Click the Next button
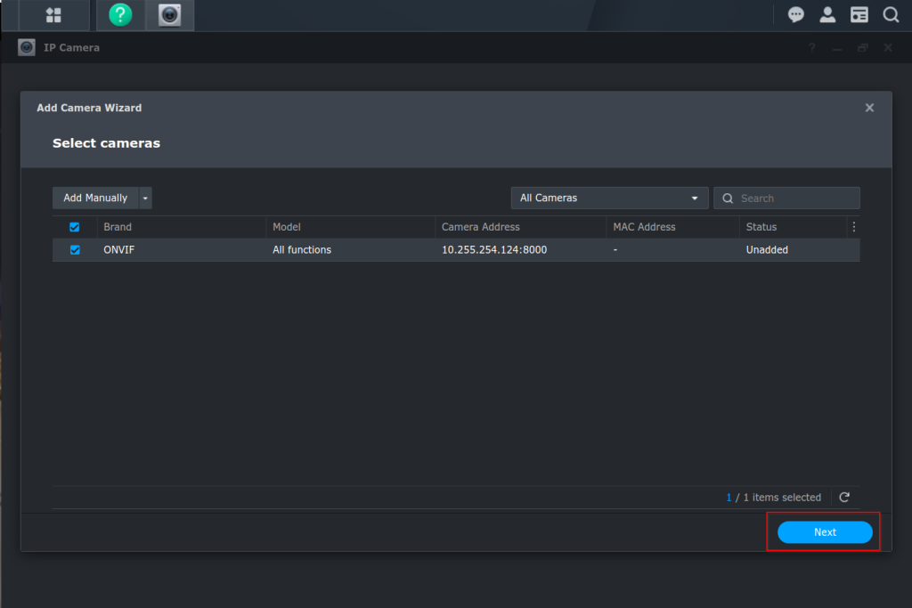912x608 pixels. pyautogui.click(x=825, y=532)
